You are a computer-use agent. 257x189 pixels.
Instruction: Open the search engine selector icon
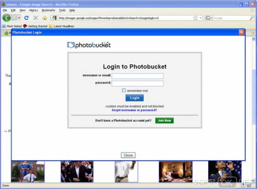coord(209,18)
